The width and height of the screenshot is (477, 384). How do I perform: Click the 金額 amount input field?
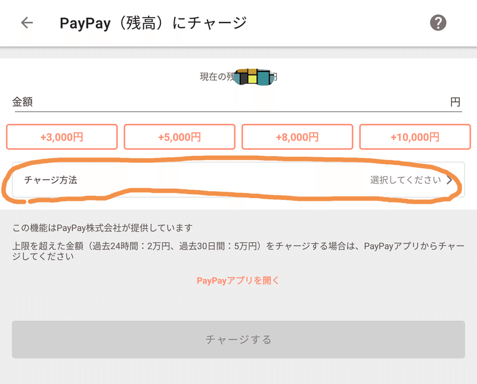[x=238, y=101]
